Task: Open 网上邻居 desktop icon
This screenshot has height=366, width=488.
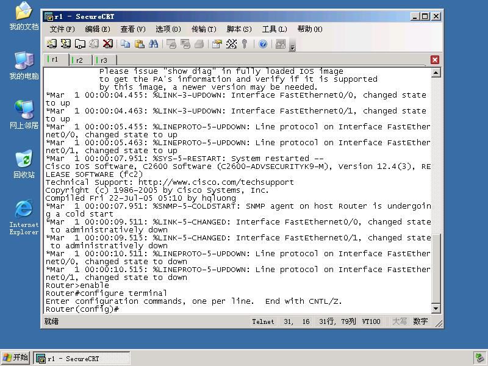Action: (24, 115)
